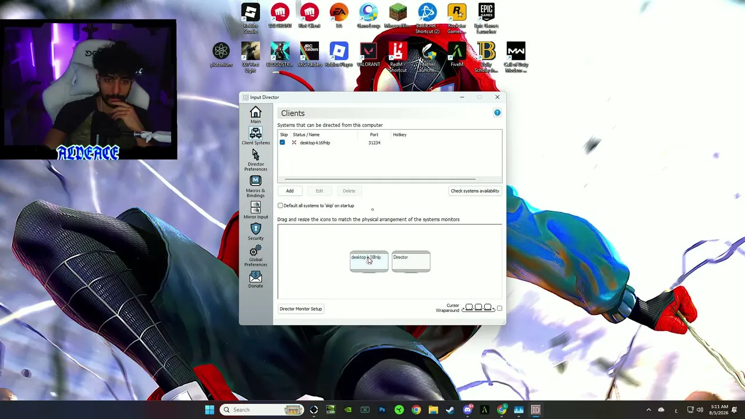Select the Director monitor icon
The image size is (745, 419).
[x=411, y=262]
